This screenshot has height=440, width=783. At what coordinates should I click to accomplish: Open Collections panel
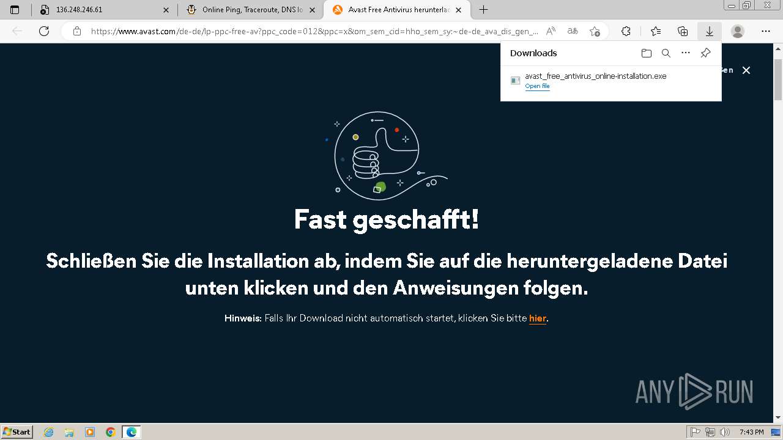[683, 31]
